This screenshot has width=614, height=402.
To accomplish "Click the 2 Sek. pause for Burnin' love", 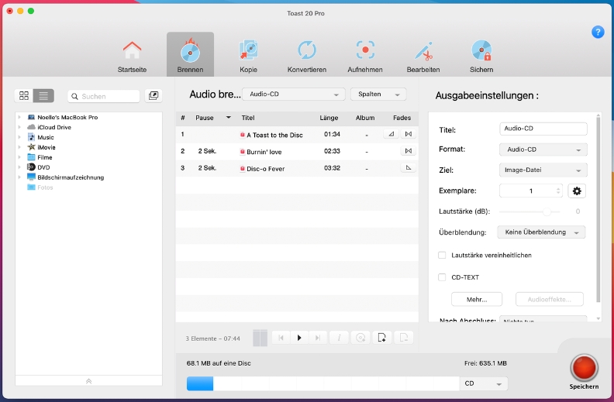I will (x=207, y=151).
